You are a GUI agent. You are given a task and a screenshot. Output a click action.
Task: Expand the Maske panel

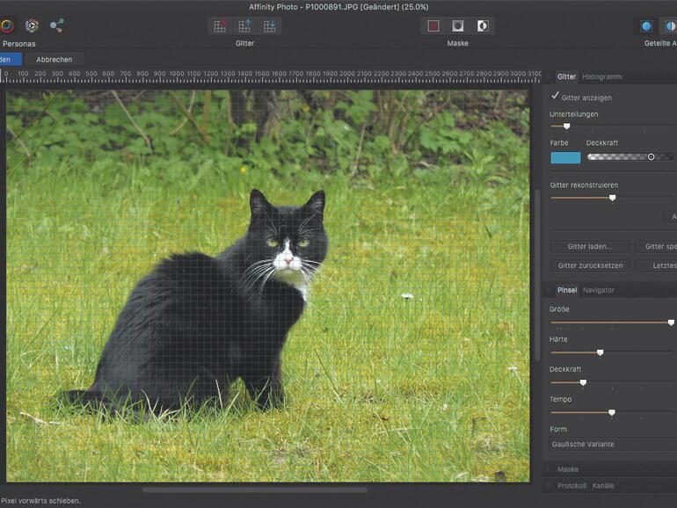point(568,469)
